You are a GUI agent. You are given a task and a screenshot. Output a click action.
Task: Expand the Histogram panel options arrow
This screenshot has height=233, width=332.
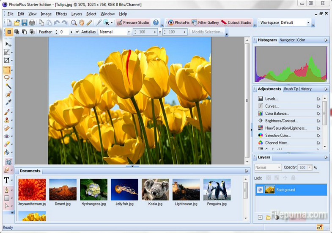(x=326, y=40)
